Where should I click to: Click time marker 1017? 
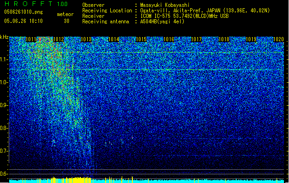(x=196, y=39)
